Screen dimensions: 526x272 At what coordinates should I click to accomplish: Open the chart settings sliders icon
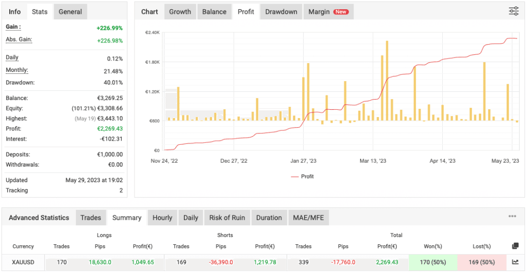513,11
